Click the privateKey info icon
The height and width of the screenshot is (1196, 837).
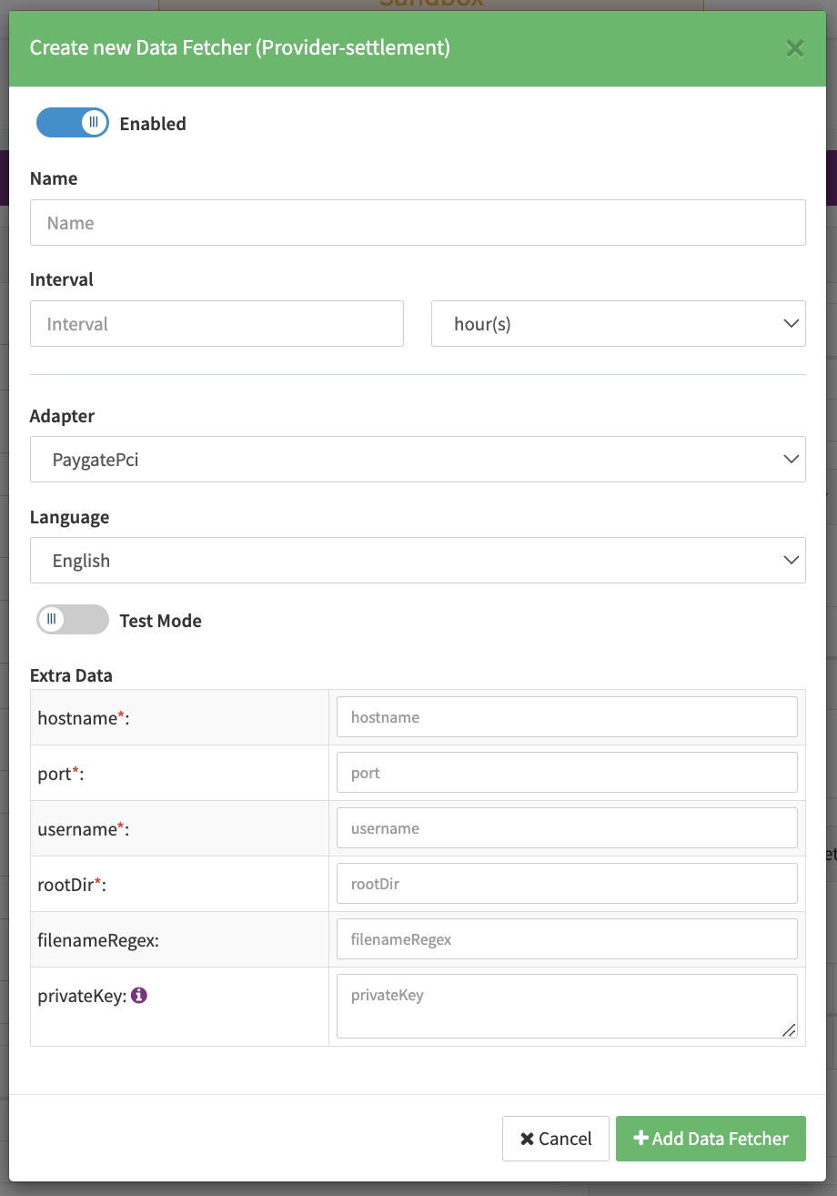[x=139, y=996]
